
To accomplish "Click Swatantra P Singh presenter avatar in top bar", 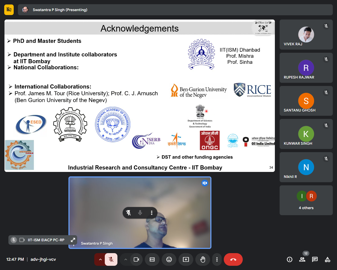I will (x=25, y=10).
